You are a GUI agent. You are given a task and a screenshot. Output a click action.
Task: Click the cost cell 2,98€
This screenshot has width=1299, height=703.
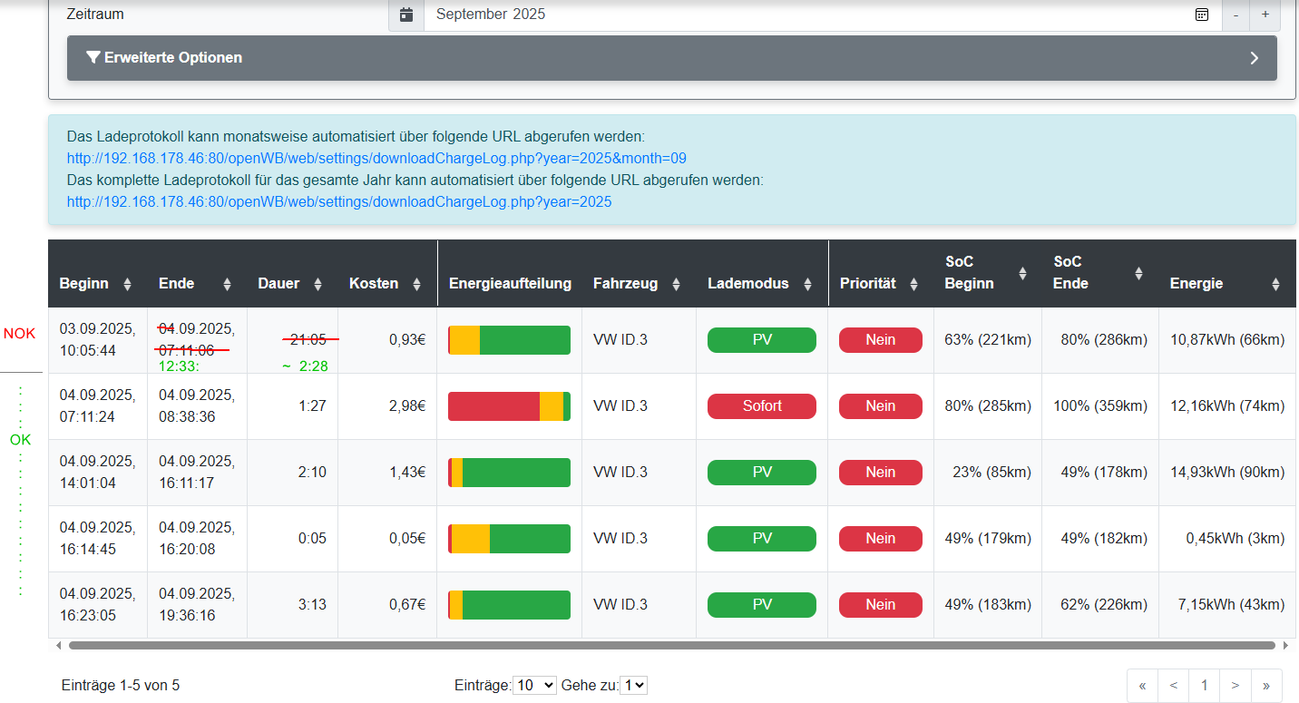pyautogui.click(x=407, y=406)
